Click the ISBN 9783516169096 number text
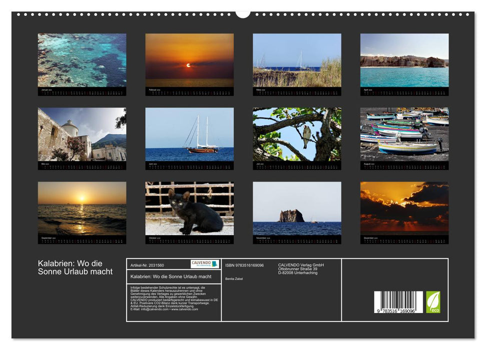 [x=244, y=264]
